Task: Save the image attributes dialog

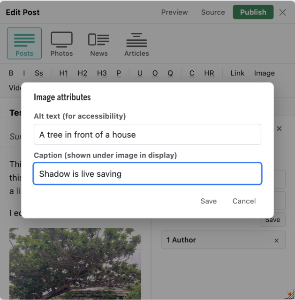Action: pyautogui.click(x=209, y=201)
